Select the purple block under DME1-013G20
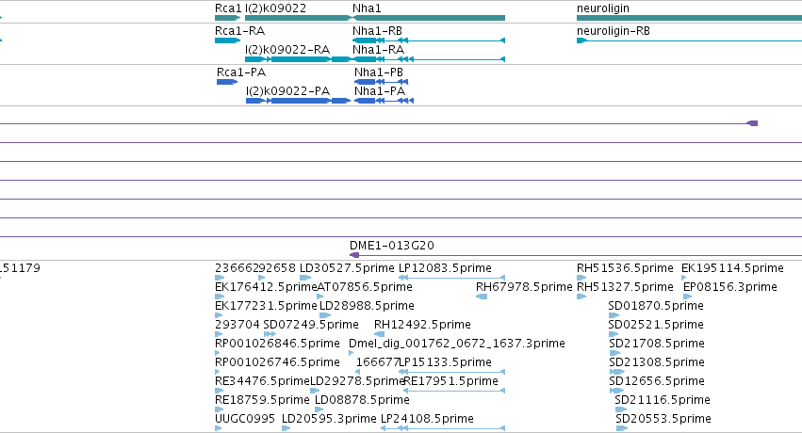 [x=354, y=255]
